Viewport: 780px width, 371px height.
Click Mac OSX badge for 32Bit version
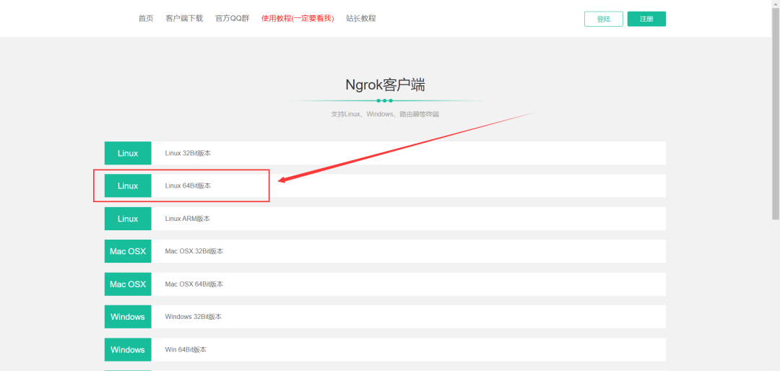coord(128,251)
